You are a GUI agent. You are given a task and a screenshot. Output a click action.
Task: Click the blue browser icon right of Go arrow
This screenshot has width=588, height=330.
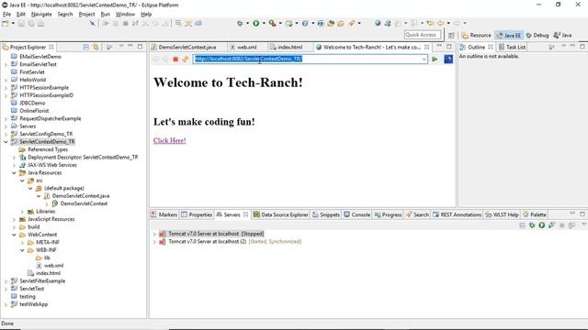click(x=448, y=59)
